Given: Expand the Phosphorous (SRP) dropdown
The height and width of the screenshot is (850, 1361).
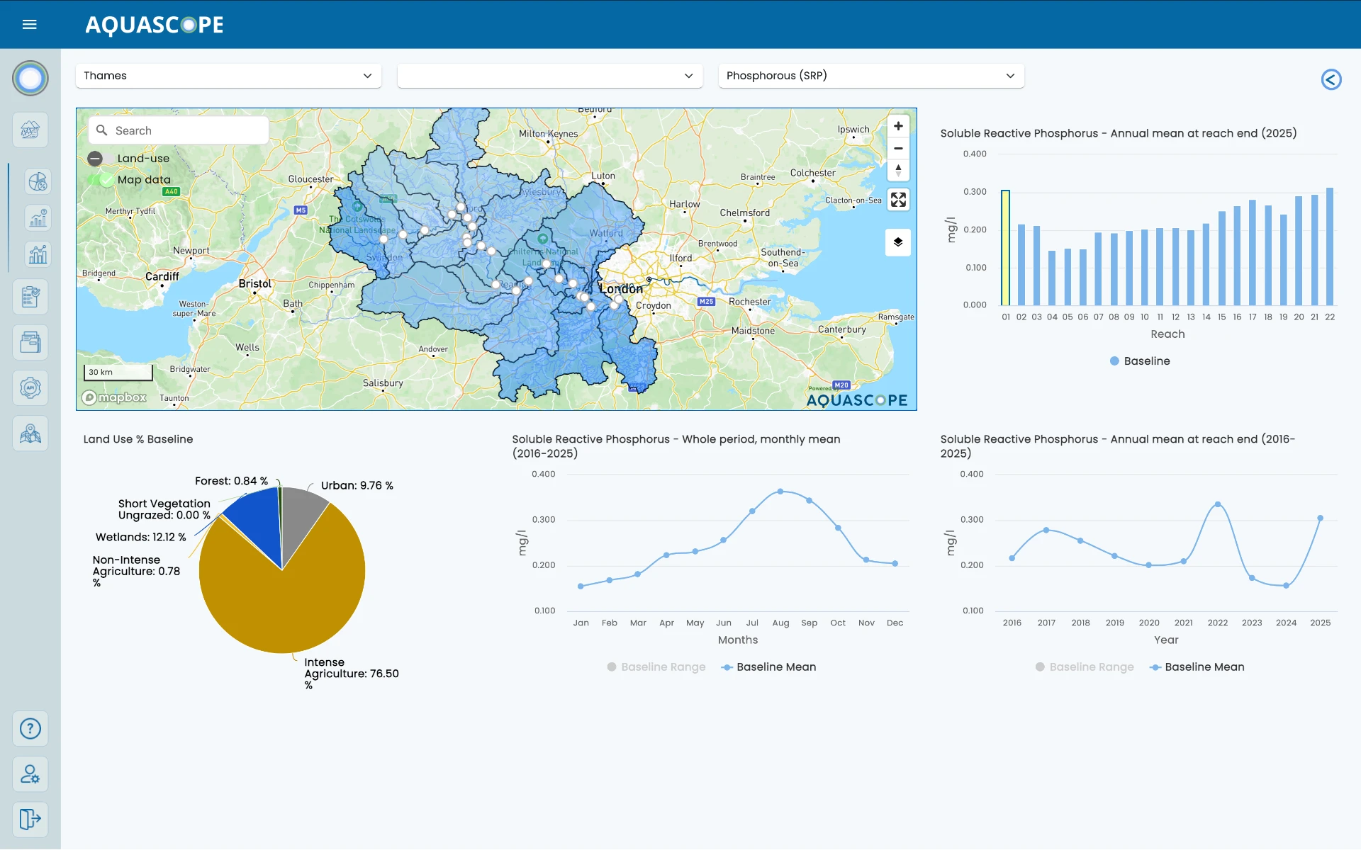Looking at the screenshot, I should (871, 76).
